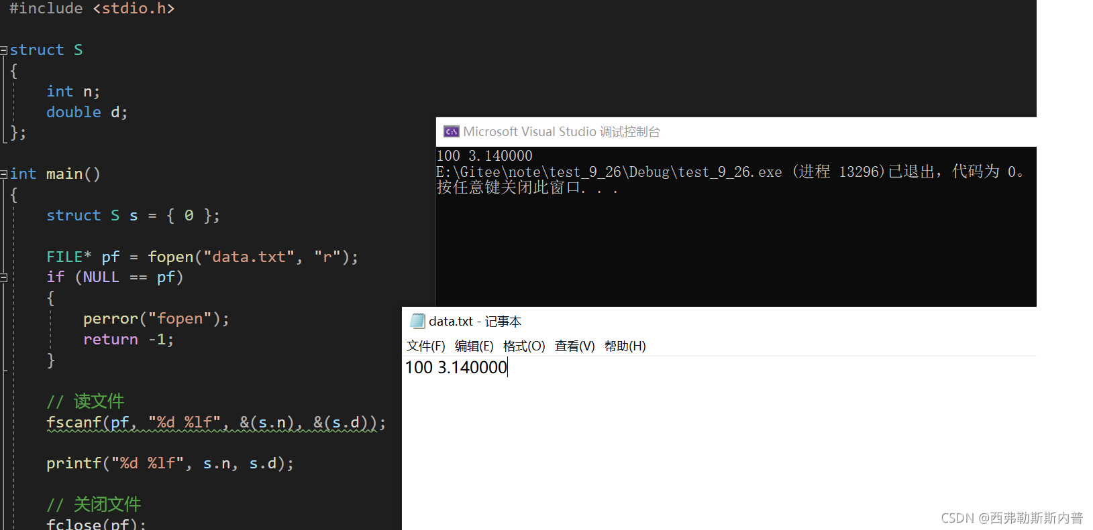
Task: Click the 'int n;' declaration line
Action: coord(73,91)
